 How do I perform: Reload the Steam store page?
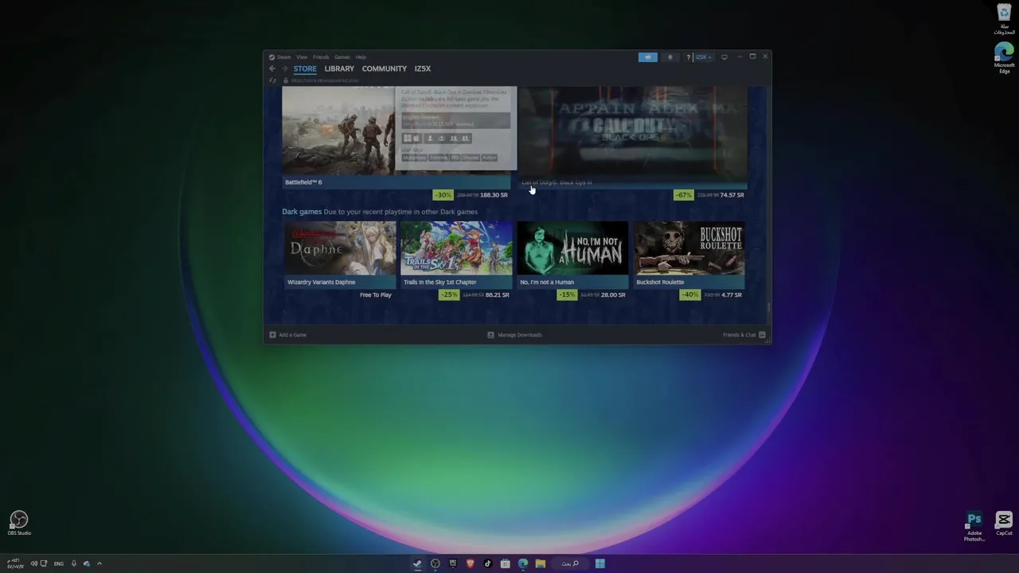pos(273,80)
